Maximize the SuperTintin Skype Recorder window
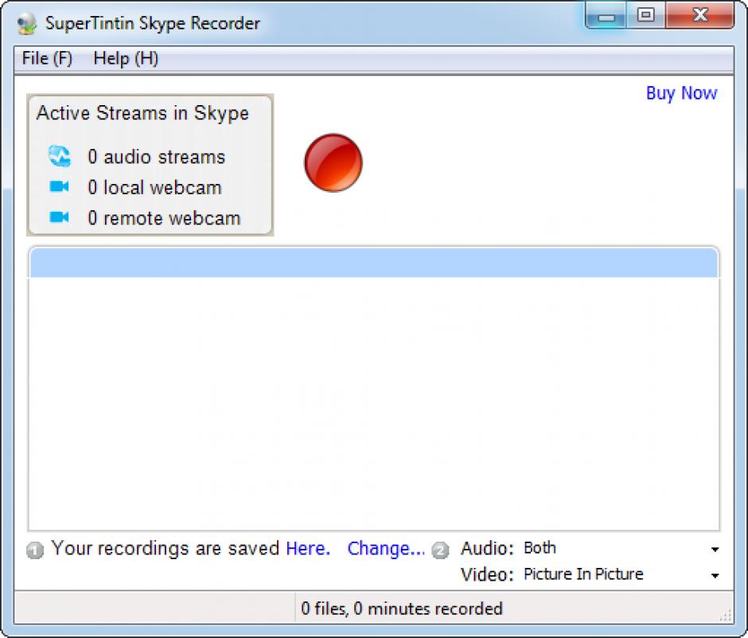This screenshot has height=638, width=748. pyautogui.click(x=646, y=16)
